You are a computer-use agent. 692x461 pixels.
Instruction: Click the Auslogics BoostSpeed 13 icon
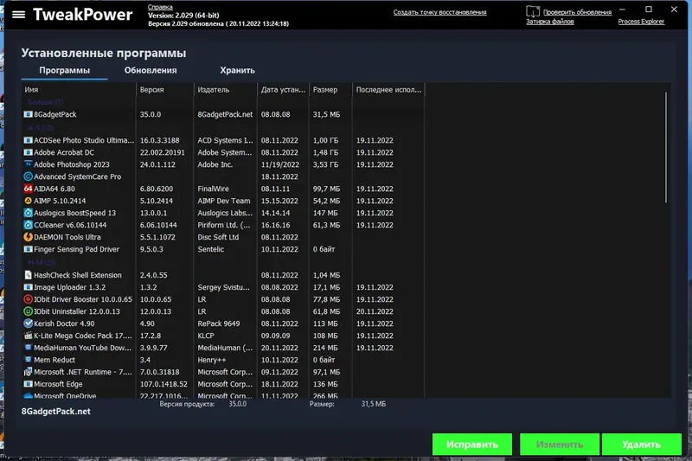29,213
